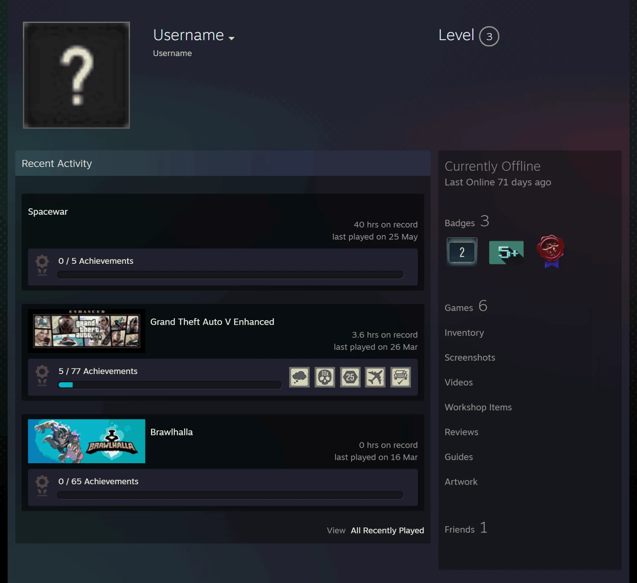Click Spacewar achievements trophy icon
The image size is (637, 583).
pyautogui.click(x=42, y=265)
